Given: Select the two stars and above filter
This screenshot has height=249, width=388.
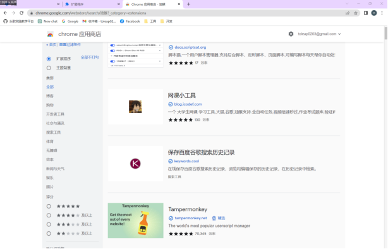Looking at the screenshot, I should [49, 233].
